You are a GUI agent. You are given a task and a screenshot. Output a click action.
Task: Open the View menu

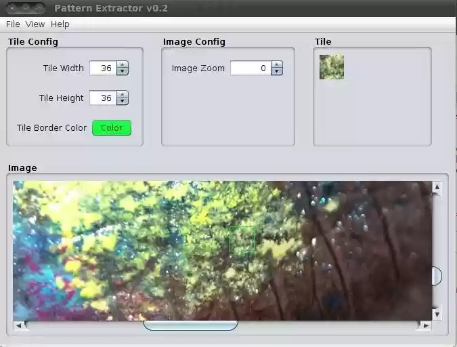[35, 24]
